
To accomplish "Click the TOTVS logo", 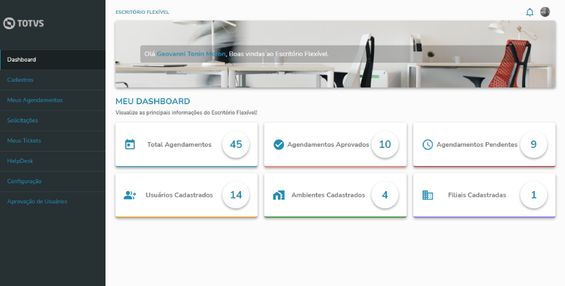I will tap(24, 24).
